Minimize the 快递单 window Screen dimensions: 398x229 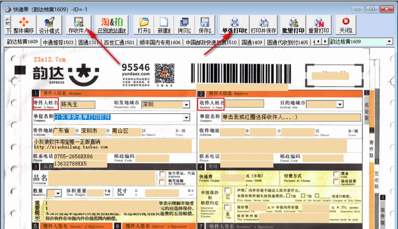point(358,9)
